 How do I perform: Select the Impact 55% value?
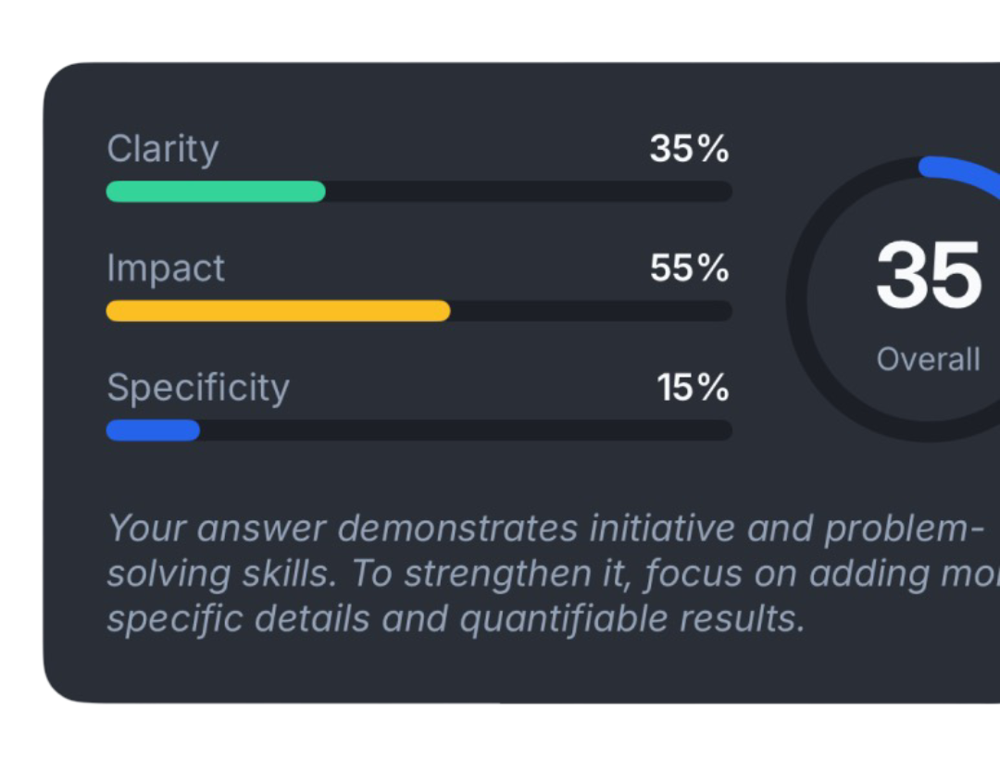pos(689,268)
